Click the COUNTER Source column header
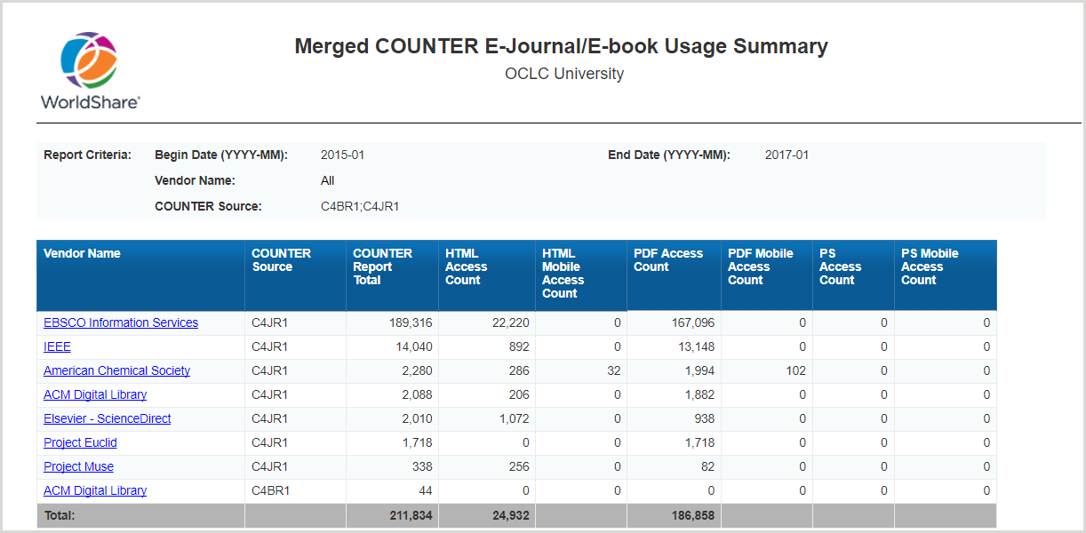The image size is (1086, 533). coord(295,274)
